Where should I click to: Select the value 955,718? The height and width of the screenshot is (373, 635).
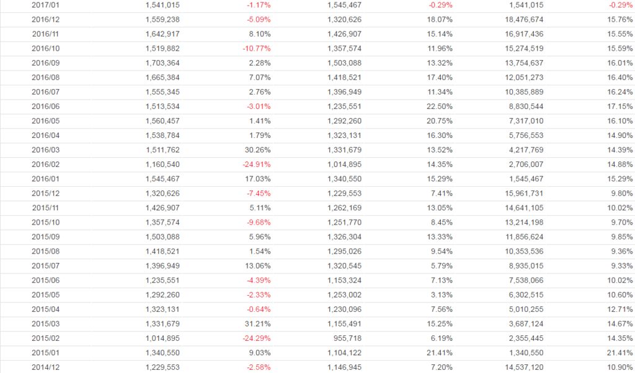347,338
